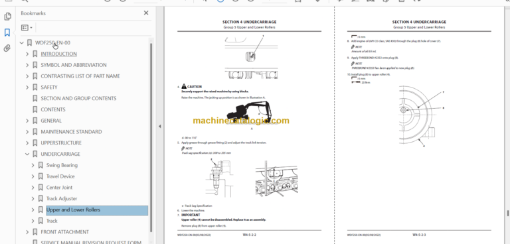510x244 pixels.
Task: Click the bookmark icon beside MAINTENANCE STANDARD
Action: point(35,131)
